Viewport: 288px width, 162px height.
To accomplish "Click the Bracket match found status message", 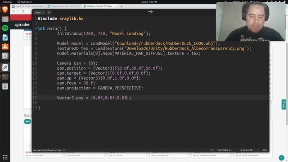I will pyautogui.click(x=49, y=150).
